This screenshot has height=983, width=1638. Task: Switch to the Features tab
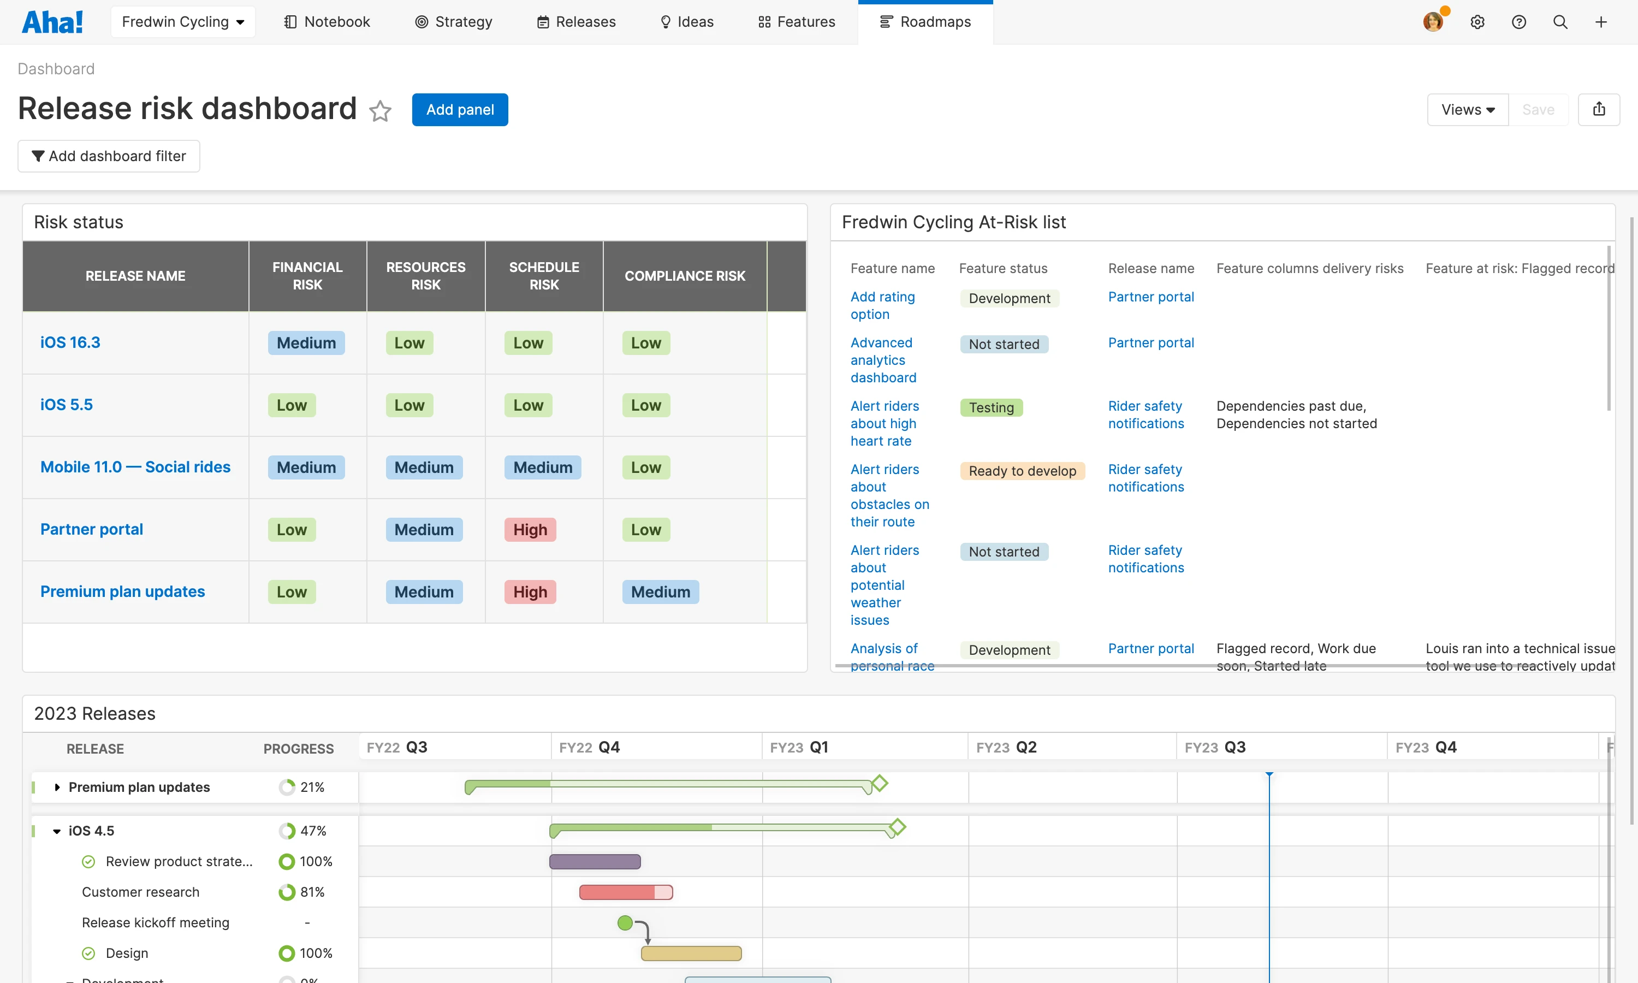tap(797, 21)
